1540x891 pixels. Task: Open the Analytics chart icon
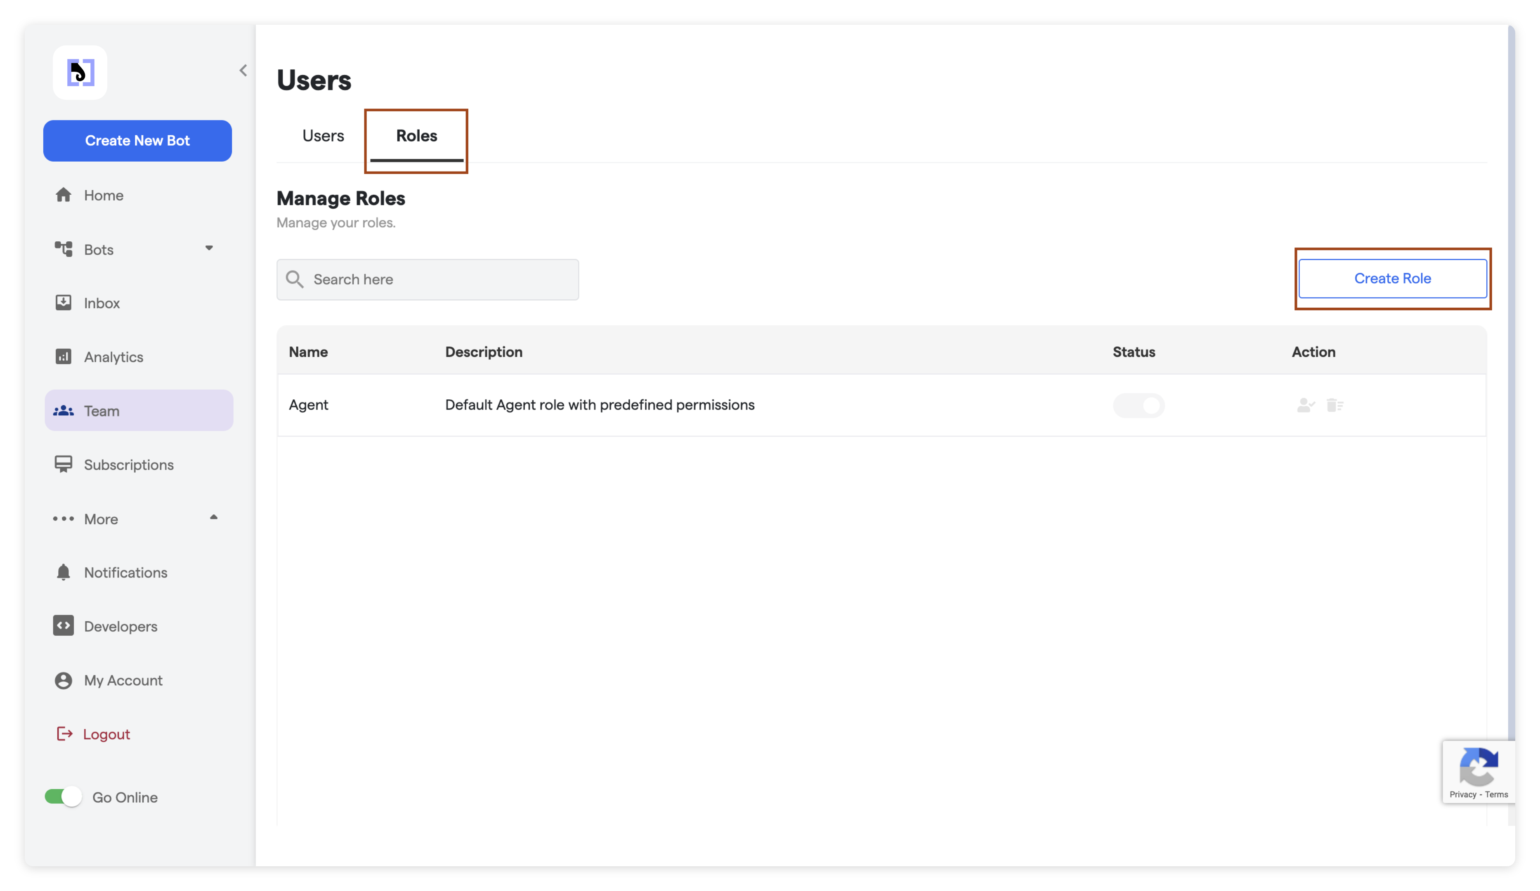point(64,357)
